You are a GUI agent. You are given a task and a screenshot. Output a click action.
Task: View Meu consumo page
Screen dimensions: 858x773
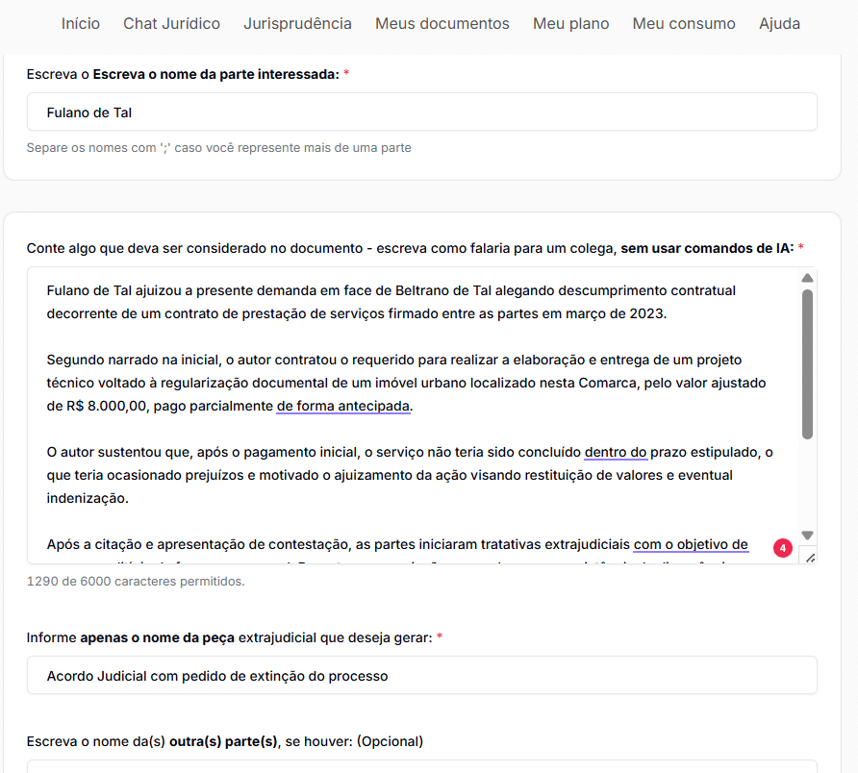point(684,23)
